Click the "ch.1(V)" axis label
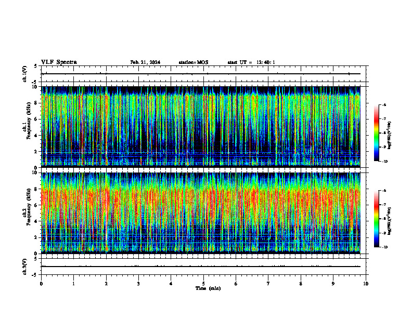 (25, 74)
